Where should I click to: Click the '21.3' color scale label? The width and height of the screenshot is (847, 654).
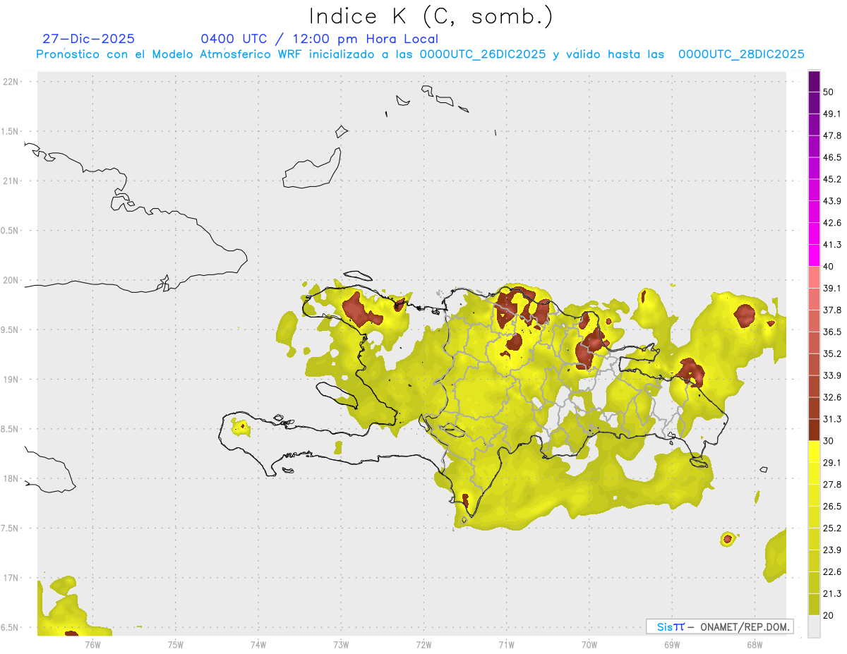click(x=832, y=594)
